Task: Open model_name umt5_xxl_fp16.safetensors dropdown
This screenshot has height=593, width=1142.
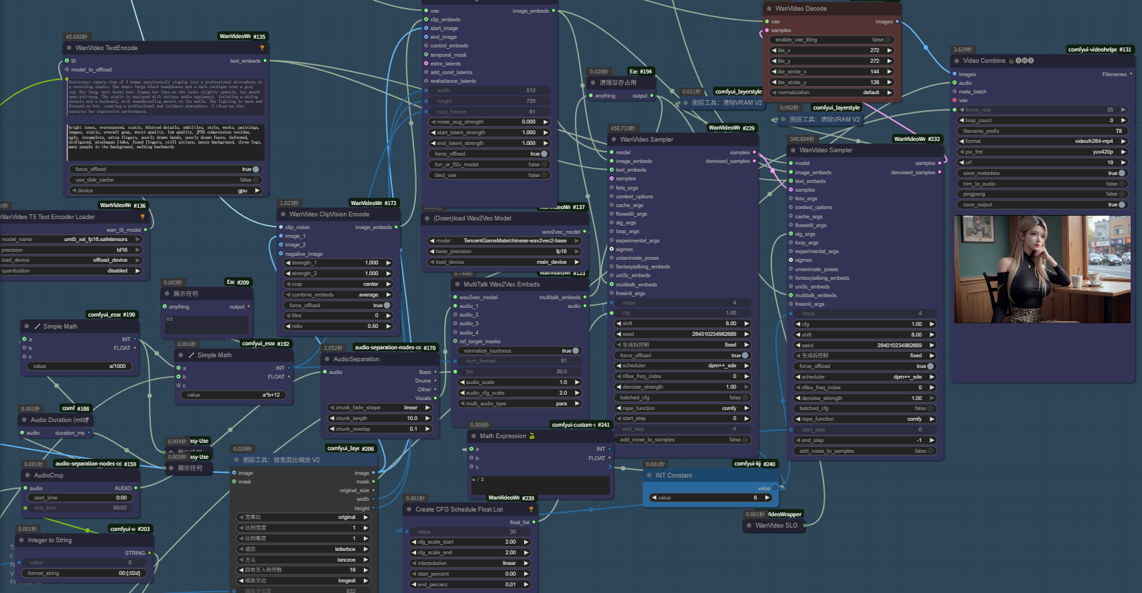Action: [70, 239]
